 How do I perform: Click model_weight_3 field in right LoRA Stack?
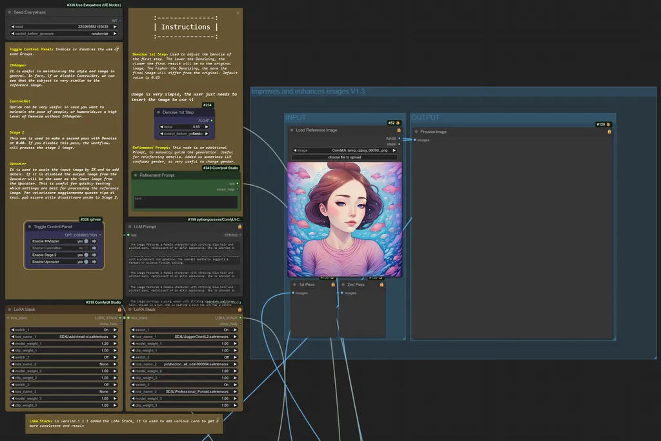(x=184, y=398)
